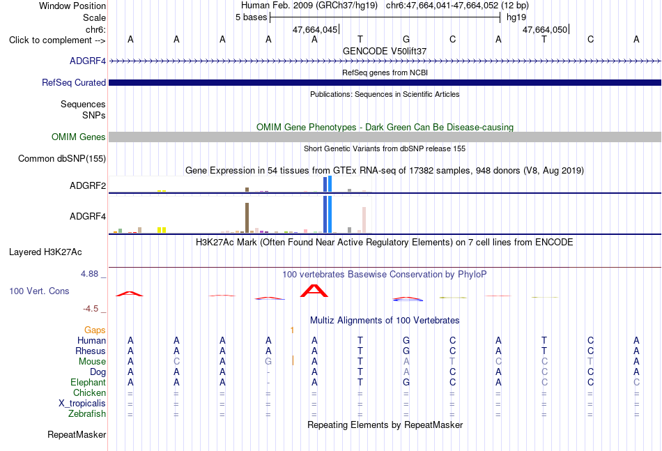Click the 100 Vert. Cons label
This screenshot has width=662, height=451.
pos(39,291)
